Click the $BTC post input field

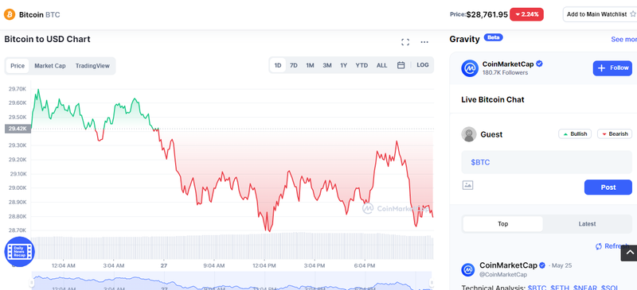click(x=546, y=162)
